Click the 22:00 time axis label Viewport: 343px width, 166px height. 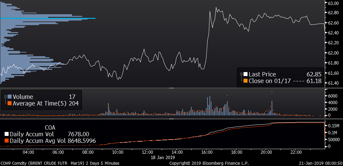[x=295, y=152]
